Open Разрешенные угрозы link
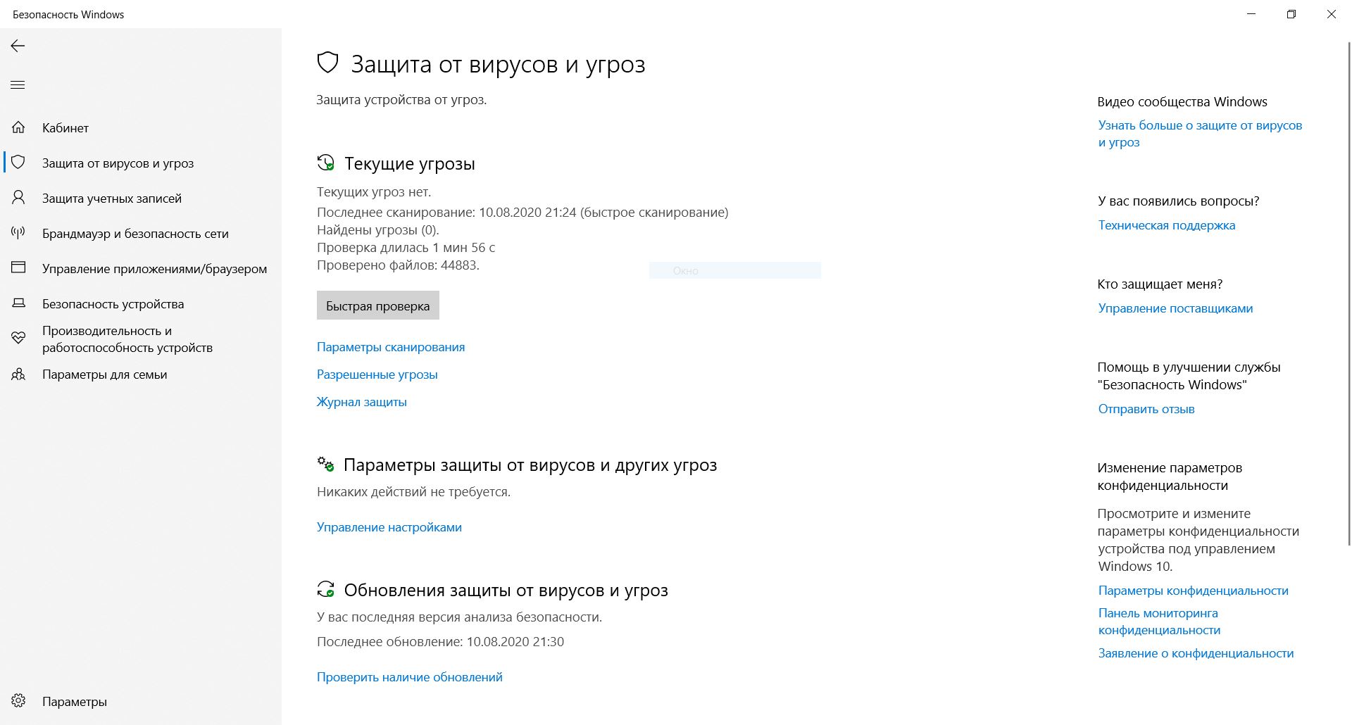1352x725 pixels. (x=377, y=374)
